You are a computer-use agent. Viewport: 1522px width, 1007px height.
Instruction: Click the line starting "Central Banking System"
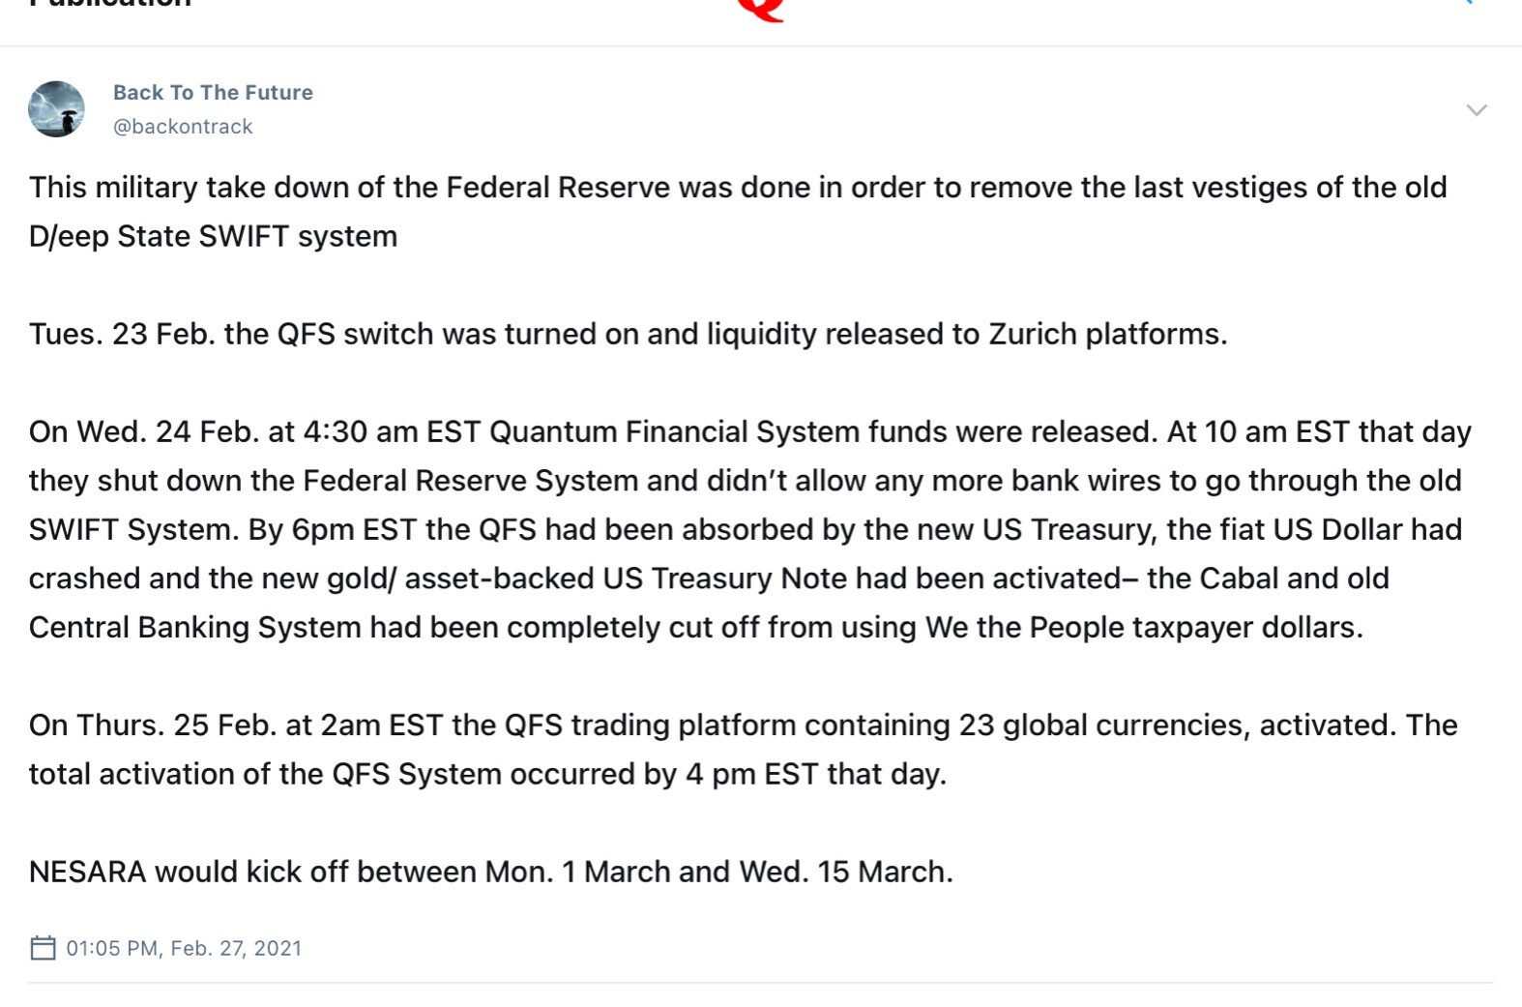tap(695, 627)
